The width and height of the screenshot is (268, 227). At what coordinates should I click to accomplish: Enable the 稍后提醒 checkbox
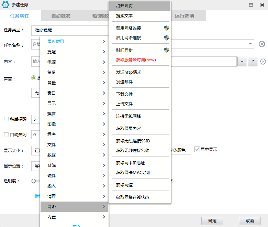click(6, 119)
